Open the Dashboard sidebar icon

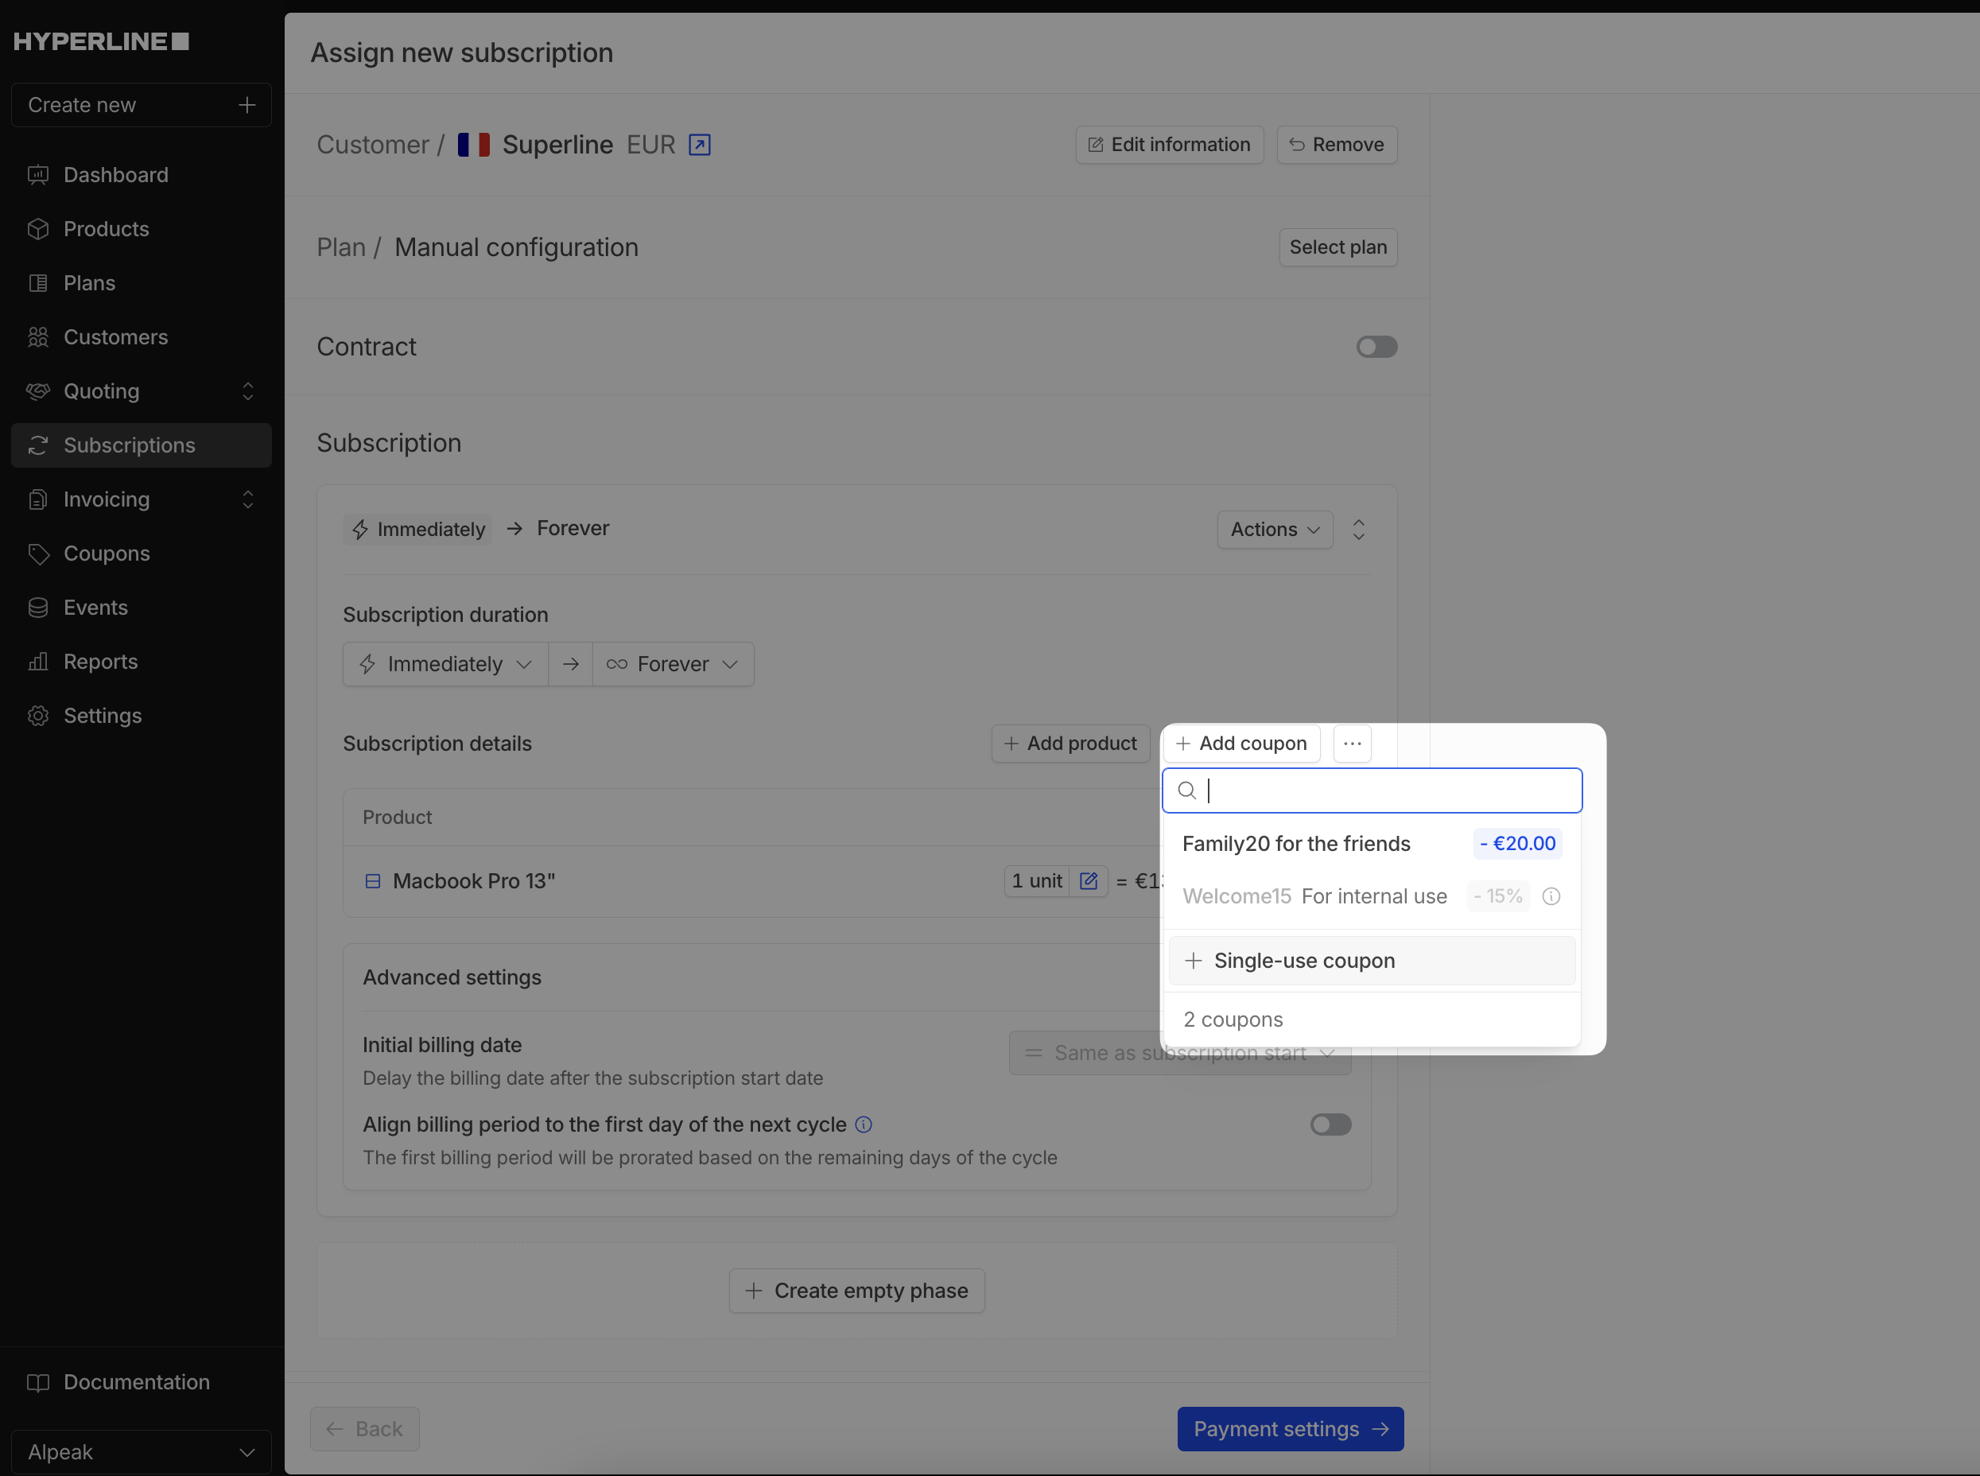tap(37, 175)
